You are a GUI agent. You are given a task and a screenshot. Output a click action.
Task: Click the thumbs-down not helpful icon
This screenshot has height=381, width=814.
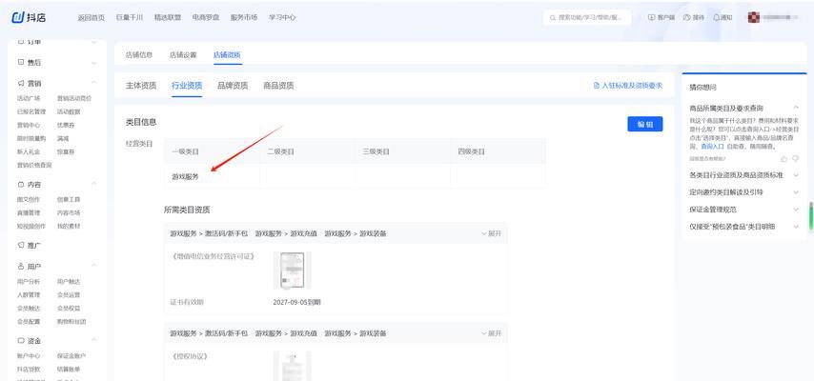(x=796, y=159)
